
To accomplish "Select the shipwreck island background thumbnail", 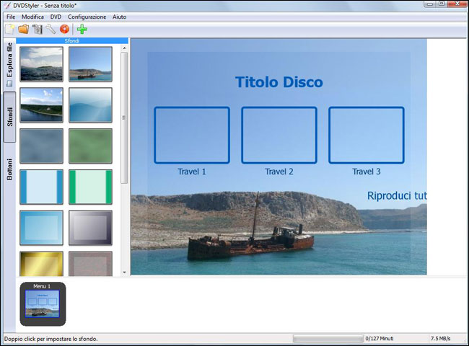I will pyautogui.click(x=91, y=64).
